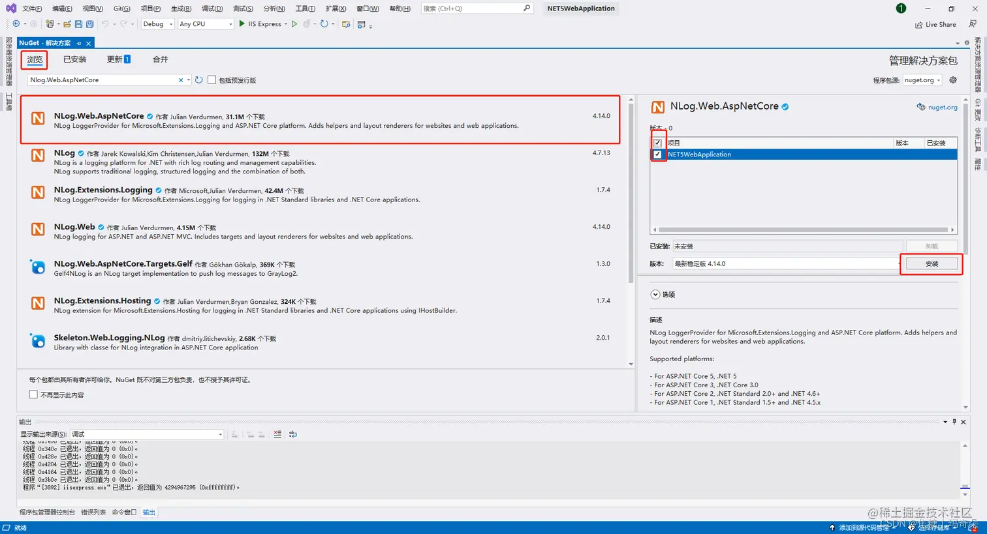Open the File menu
Viewport: 987px width, 534px height.
[x=32, y=8]
